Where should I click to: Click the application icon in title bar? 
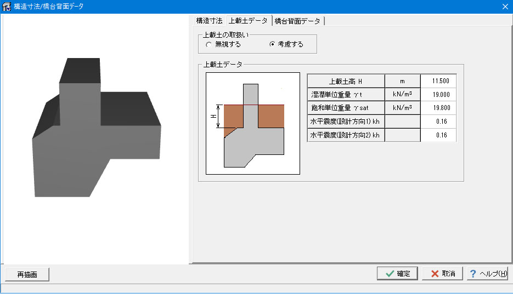click(6, 7)
